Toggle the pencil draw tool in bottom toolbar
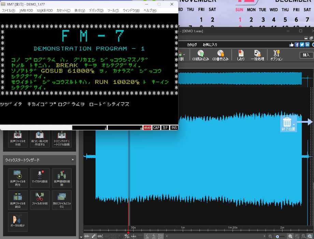This screenshot has width=314, height=239. 94,236
